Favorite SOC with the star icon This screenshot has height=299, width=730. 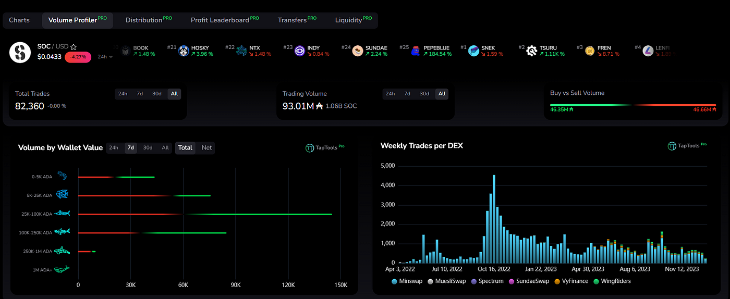pyautogui.click(x=74, y=47)
